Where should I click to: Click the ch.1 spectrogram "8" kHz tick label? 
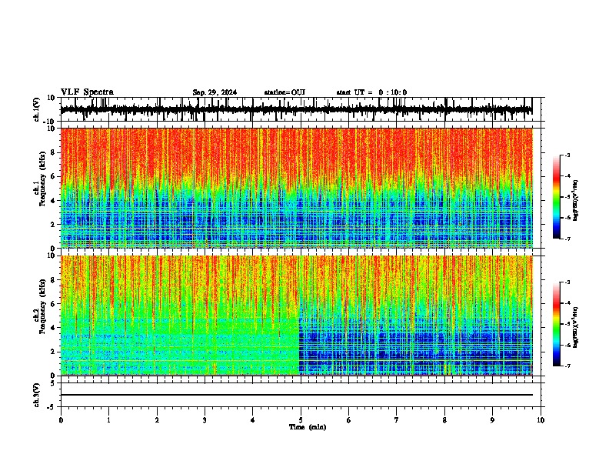(53, 152)
